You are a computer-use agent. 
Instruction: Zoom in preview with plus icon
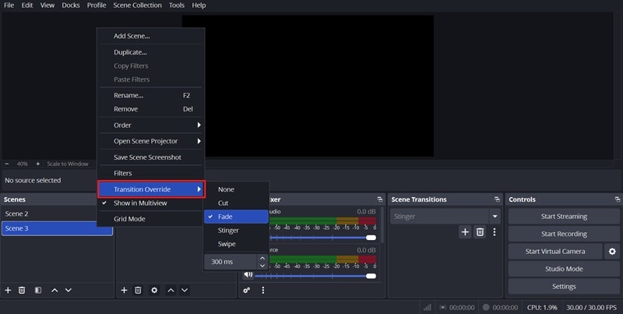click(x=37, y=164)
